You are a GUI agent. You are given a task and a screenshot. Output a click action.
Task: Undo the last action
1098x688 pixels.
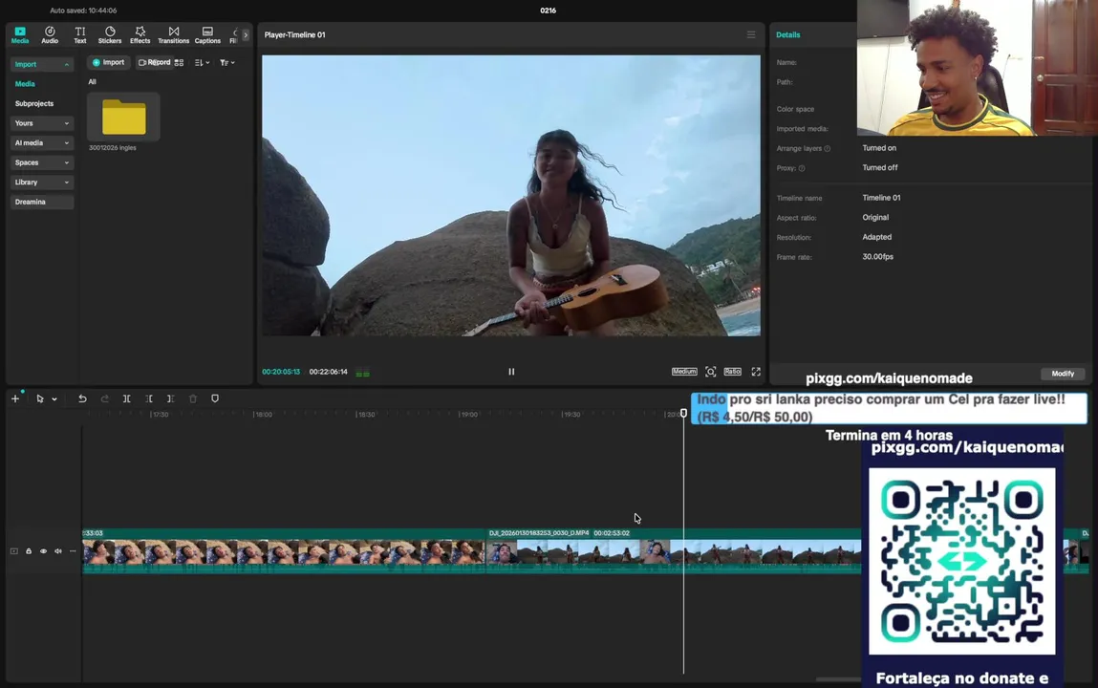82,398
